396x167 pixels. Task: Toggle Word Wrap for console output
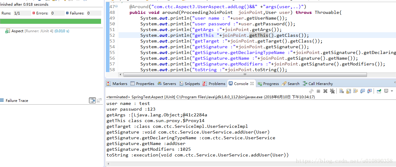point(355,91)
